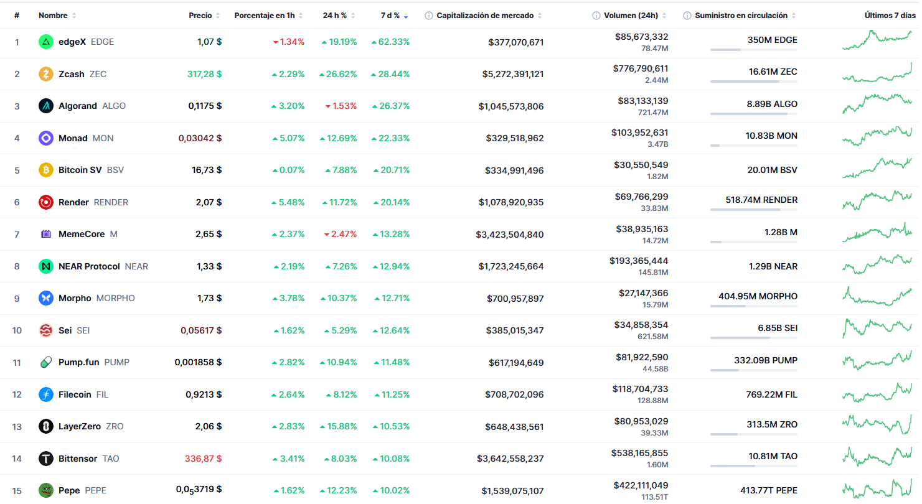The height and width of the screenshot is (504, 922).
Task: Open the Filecoin coin page link
Action: pos(75,394)
